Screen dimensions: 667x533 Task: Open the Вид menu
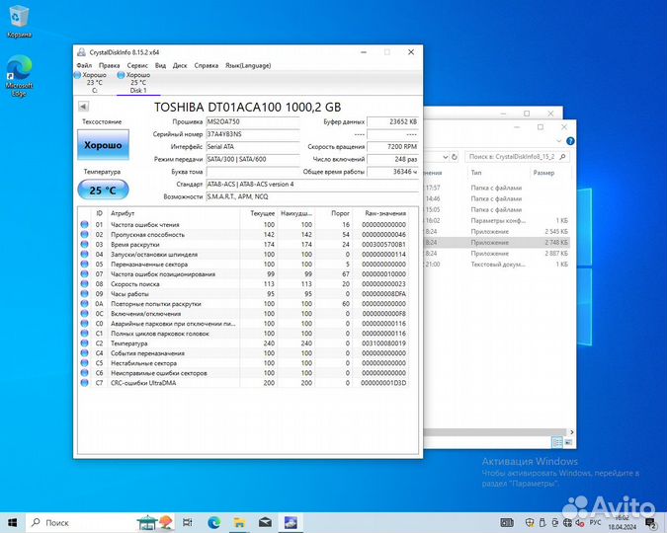[160, 65]
